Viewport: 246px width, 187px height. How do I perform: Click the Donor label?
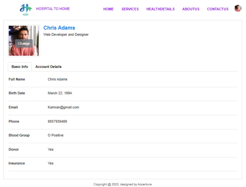click(14, 149)
